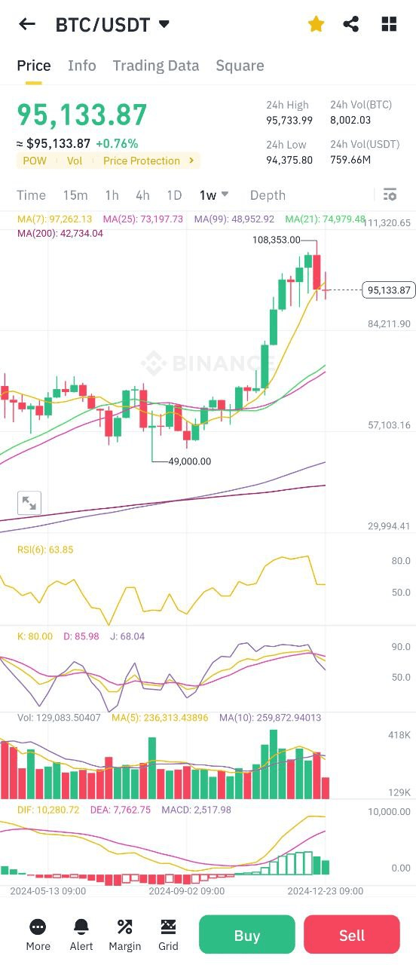
Task: Select the 15m chart interval
Action: 75,195
